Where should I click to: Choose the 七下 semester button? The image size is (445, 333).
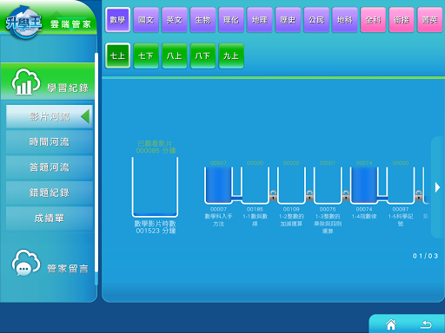(x=146, y=55)
